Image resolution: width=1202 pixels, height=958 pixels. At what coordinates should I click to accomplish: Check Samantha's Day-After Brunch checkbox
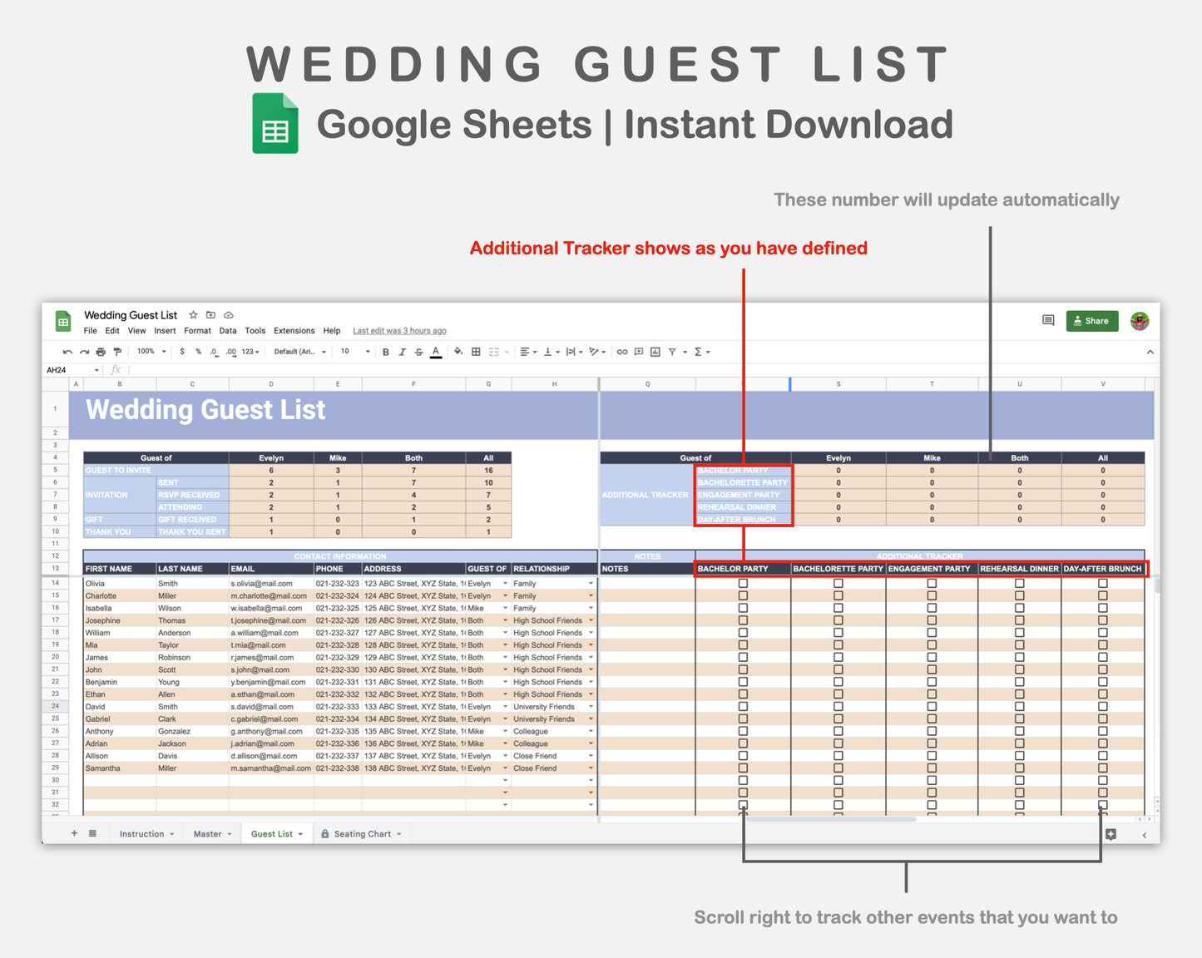(x=1101, y=768)
